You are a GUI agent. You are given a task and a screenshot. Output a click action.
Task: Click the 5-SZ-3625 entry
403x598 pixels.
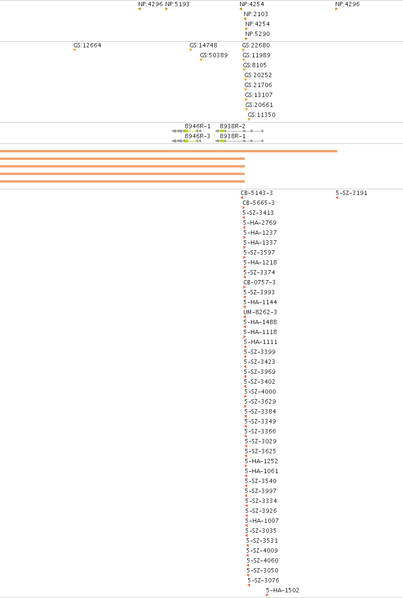pyautogui.click(x=260, y=452)
